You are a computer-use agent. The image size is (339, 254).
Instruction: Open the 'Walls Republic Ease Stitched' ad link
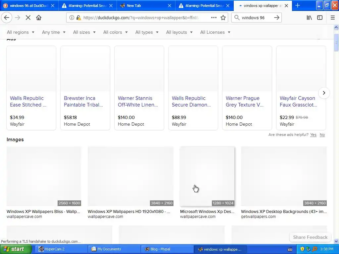point(28,101)
